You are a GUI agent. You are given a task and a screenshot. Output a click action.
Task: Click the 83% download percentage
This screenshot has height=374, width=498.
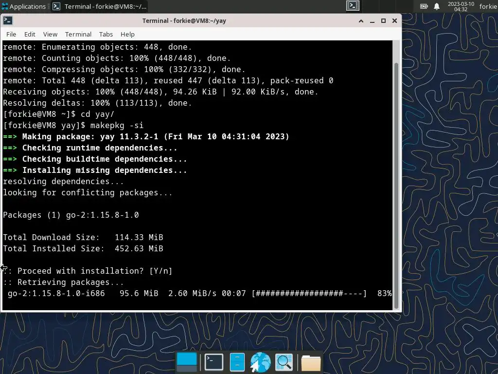(x=384, y=293)
